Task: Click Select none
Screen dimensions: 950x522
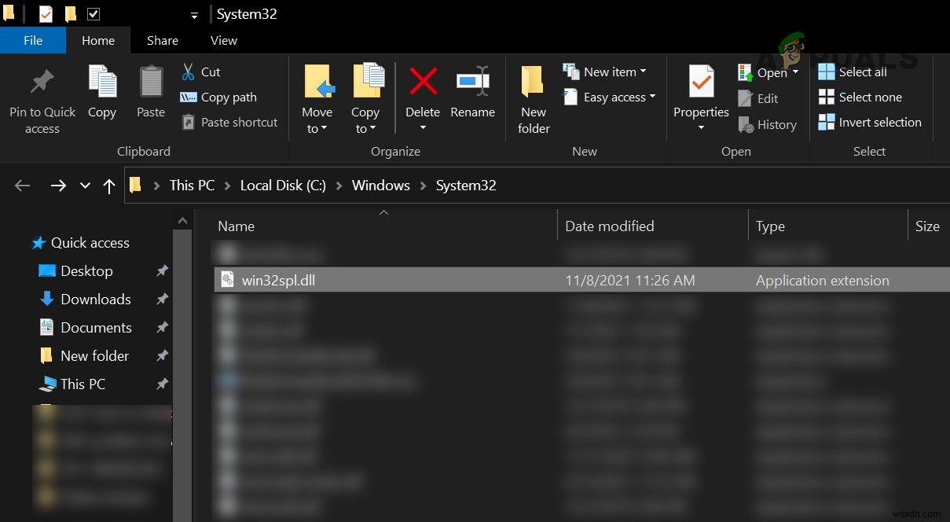Action: click(x=860, y=97)
